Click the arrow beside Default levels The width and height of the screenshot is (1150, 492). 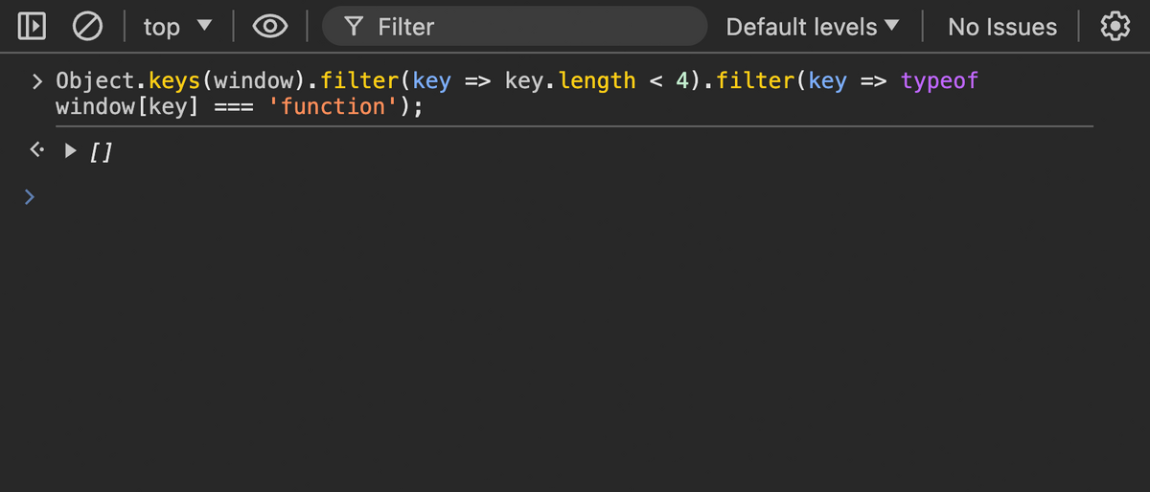click(891, 26)
